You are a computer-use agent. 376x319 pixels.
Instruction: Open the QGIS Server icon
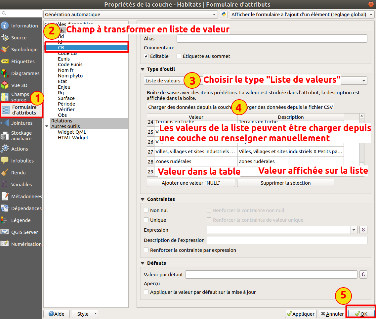point(5,232)
